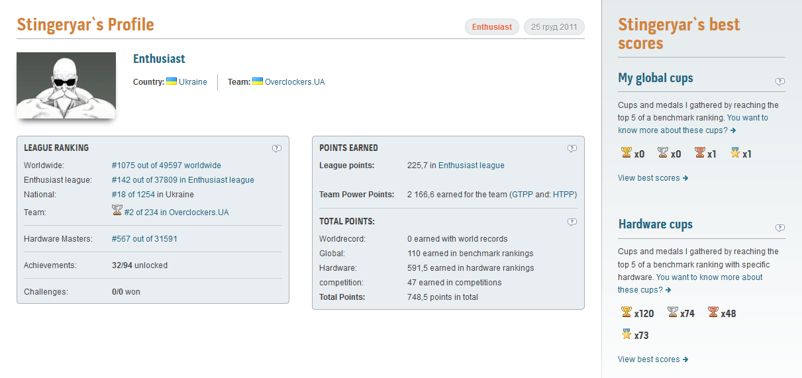
Task: Click help bubble beside Hardware cups heading
Action: coord(779,228)
